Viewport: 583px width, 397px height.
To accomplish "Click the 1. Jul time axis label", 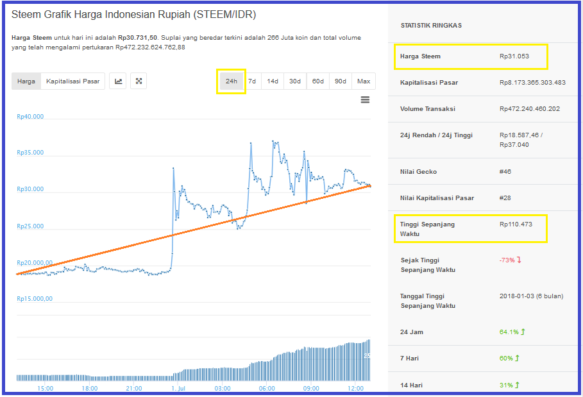I will pyautogui.click(x=178, y=389).
